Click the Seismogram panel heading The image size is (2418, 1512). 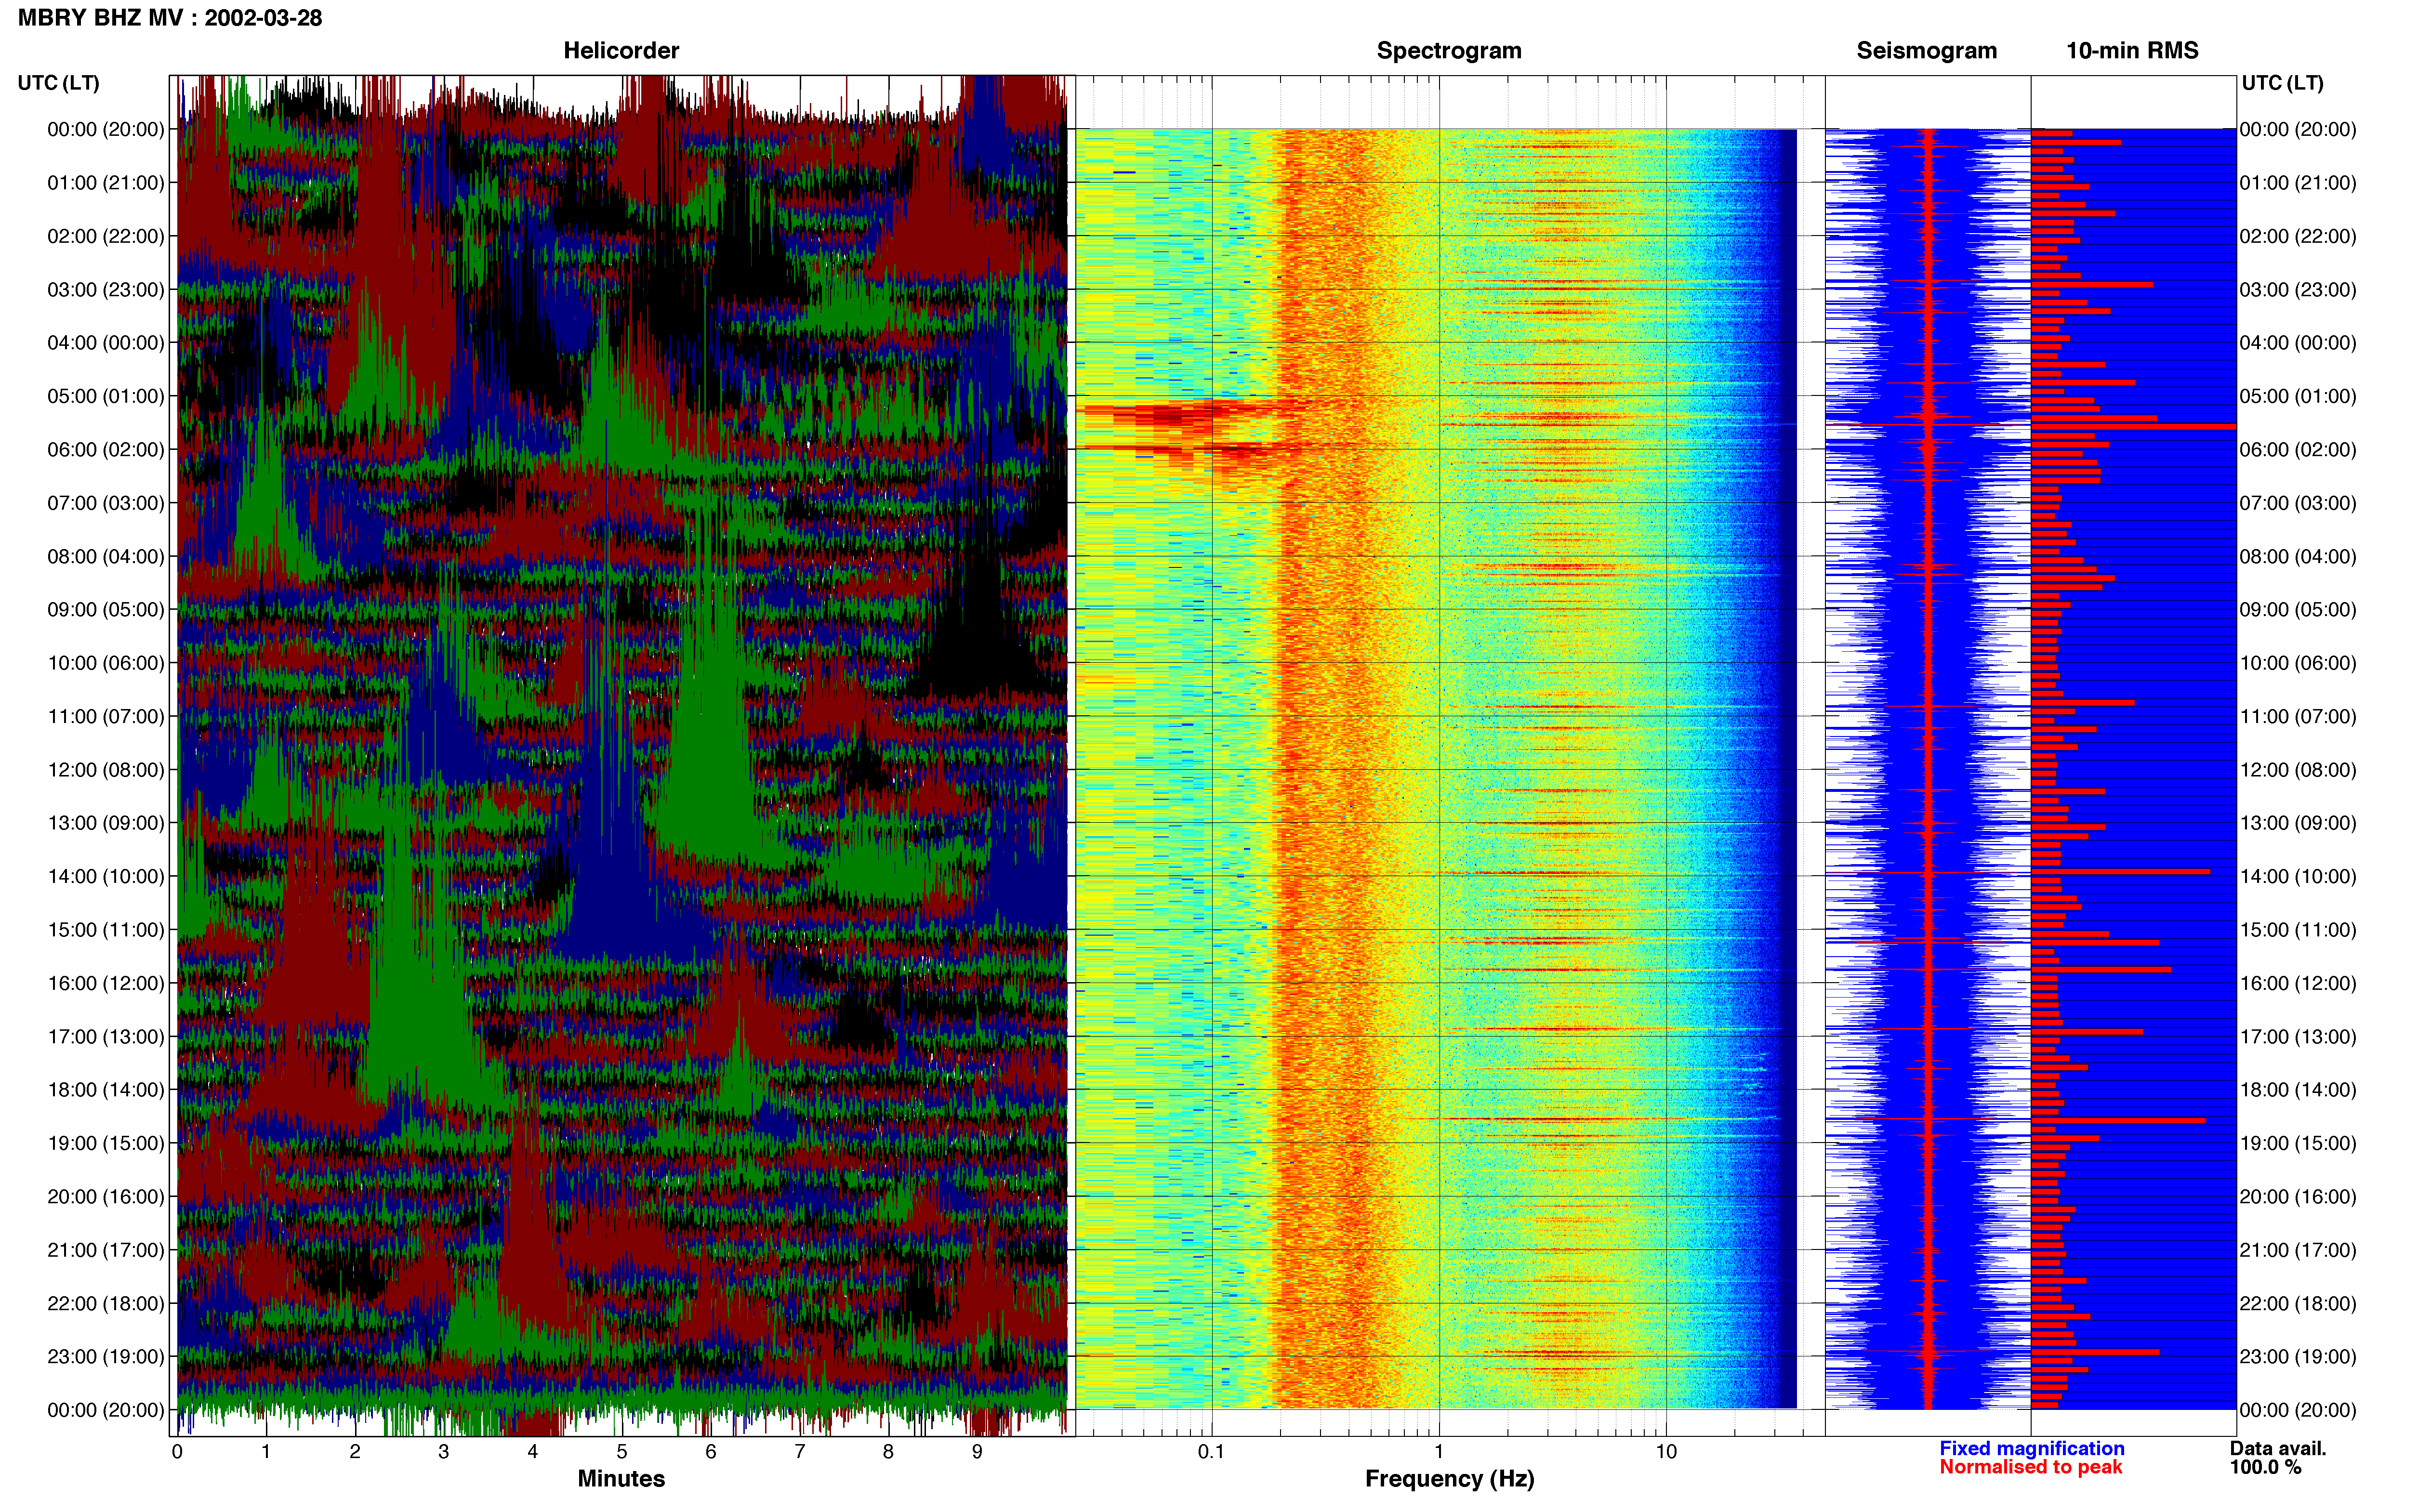tap(1926, 50)
